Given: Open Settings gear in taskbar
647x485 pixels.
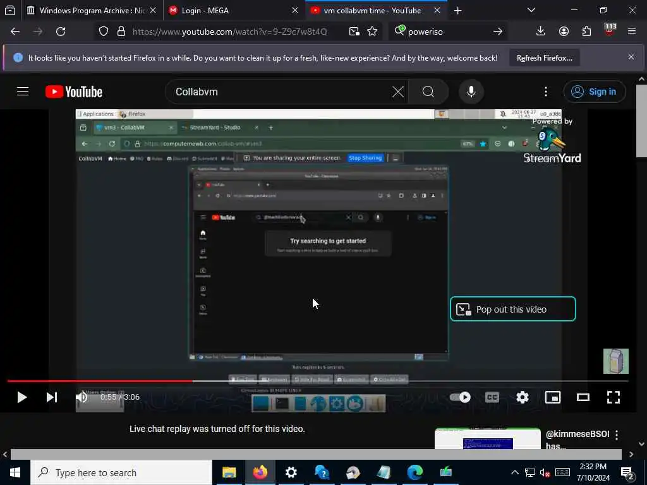Looking at the screenshot, I should (x=291, y=472).
